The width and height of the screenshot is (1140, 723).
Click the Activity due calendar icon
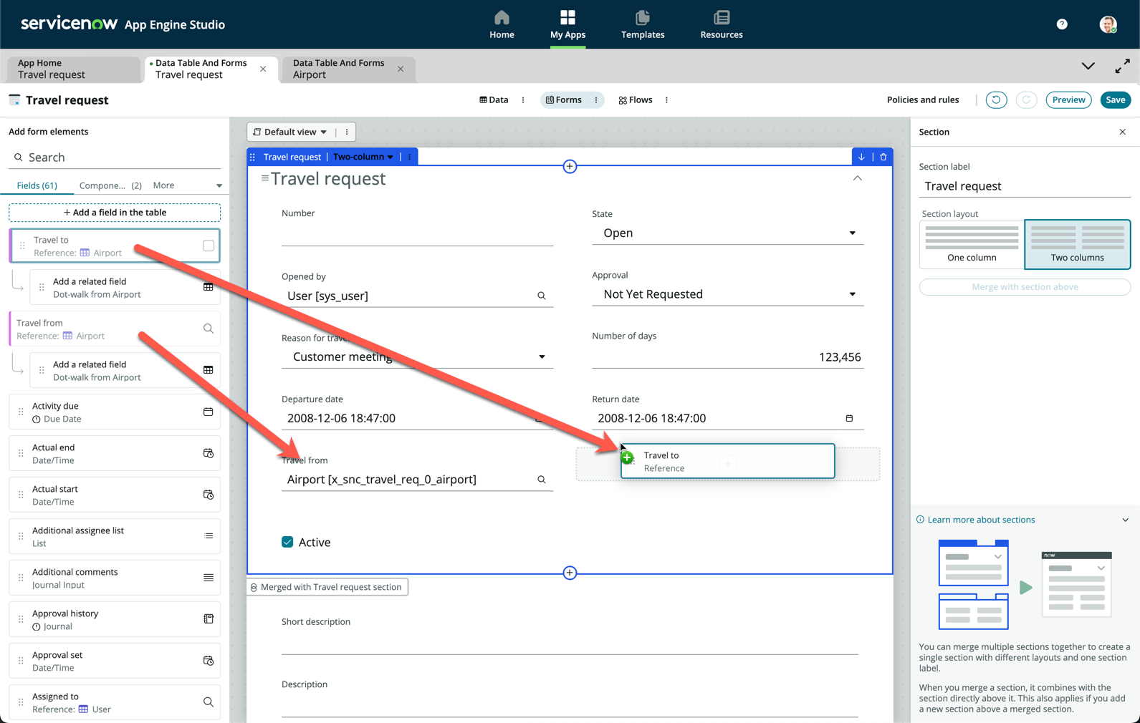coord(209,412)
